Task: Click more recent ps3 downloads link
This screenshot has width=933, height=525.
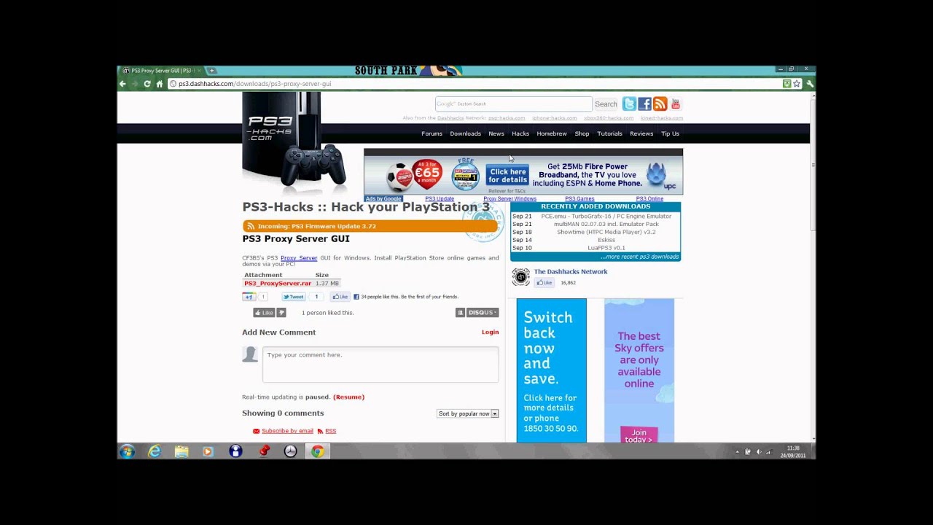Action: 640,257
